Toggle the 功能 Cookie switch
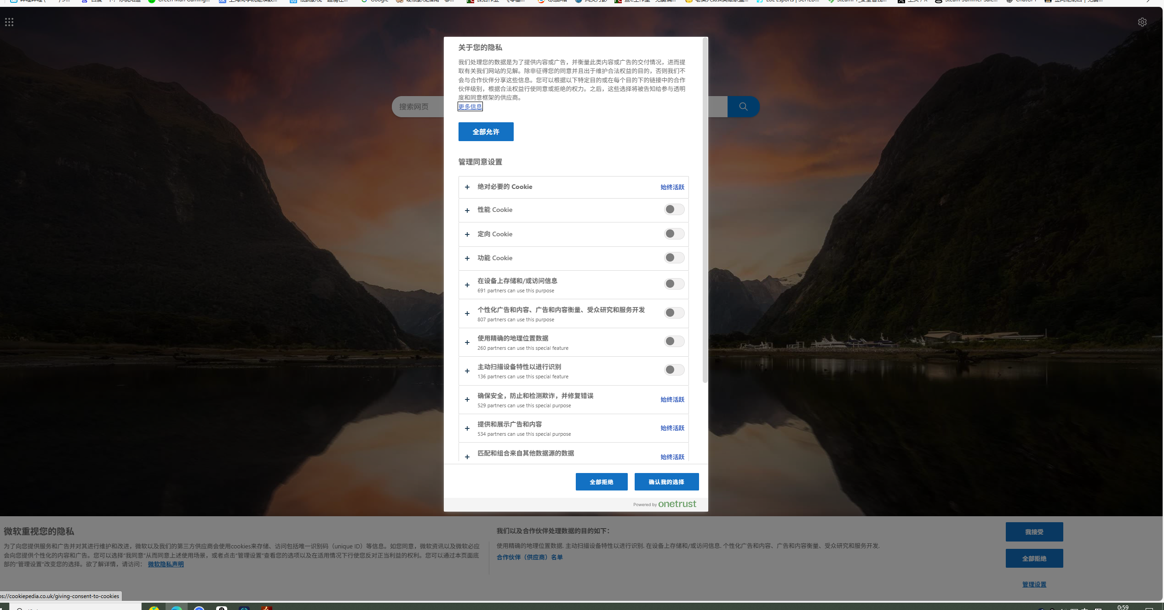Screen dimensions: 1164x610 [x=674, y=258]
